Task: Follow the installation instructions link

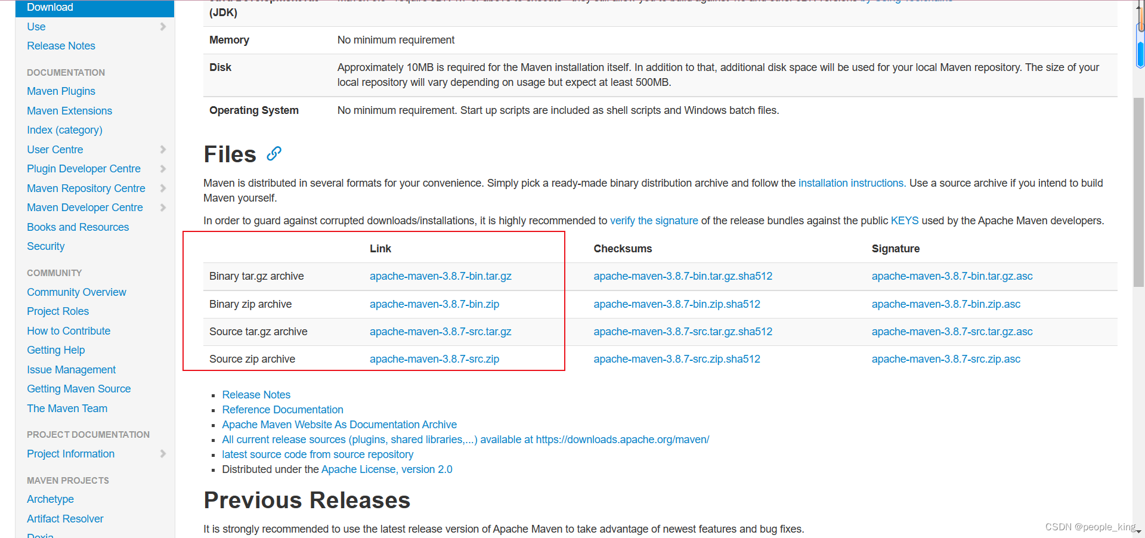Action: 852,183
